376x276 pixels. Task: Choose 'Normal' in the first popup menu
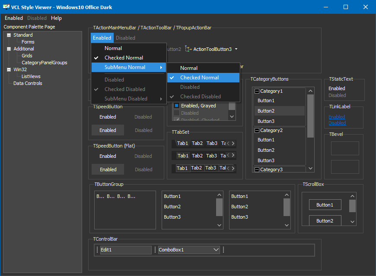coord(129,48)
